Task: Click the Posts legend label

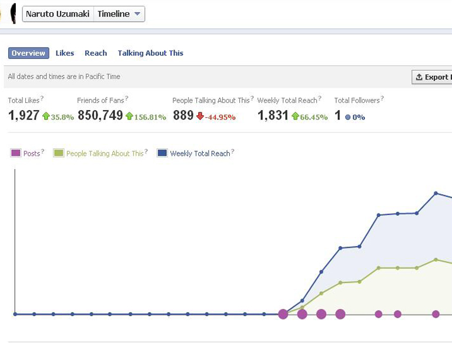Action: (x=32, y=154)
